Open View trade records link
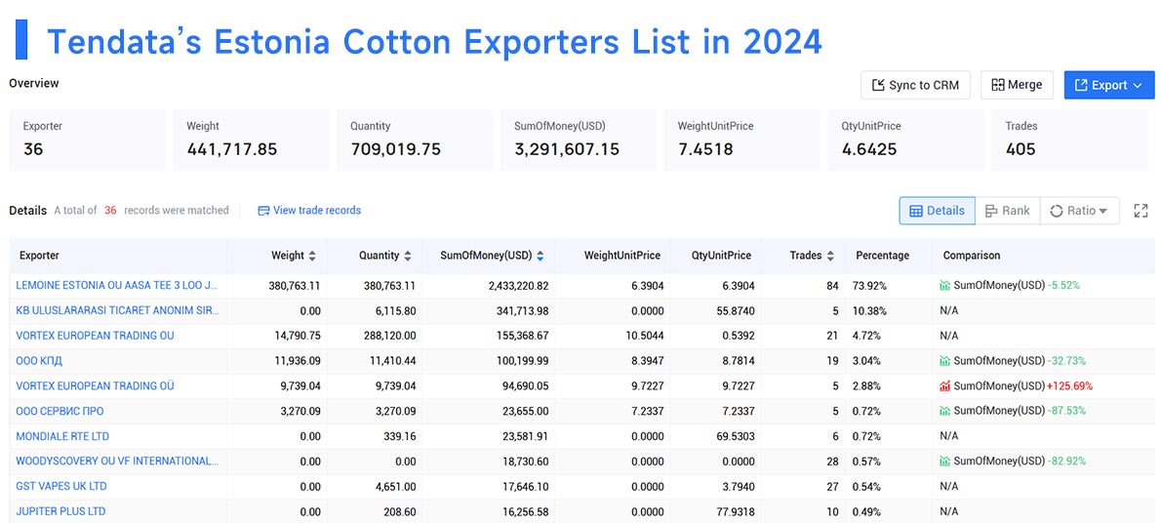Screen dimensions: 1161x525 point(309,211)
